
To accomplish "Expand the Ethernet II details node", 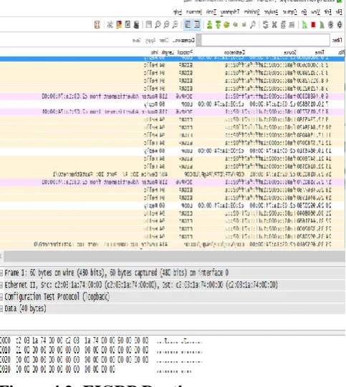I will click(1, 285).
